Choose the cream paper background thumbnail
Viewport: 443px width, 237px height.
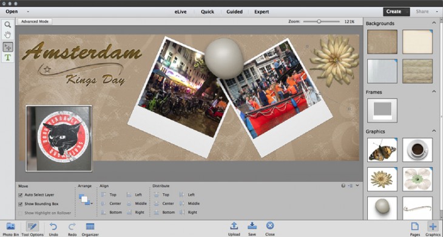click(x=418, y=42)
